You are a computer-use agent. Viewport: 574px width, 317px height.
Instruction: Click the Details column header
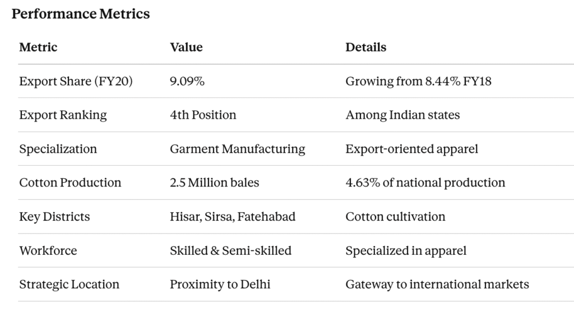(x=365, y=47)
